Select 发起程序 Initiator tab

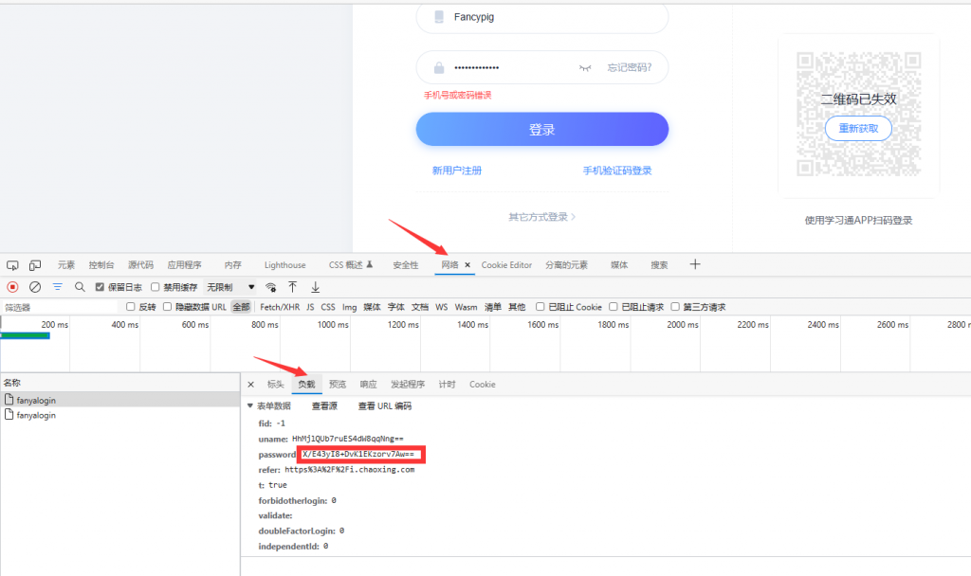pos(408,385)
